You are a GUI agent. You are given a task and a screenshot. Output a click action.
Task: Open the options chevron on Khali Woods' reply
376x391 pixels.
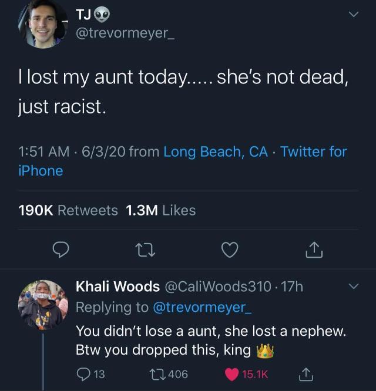click(x=353, y=286)
